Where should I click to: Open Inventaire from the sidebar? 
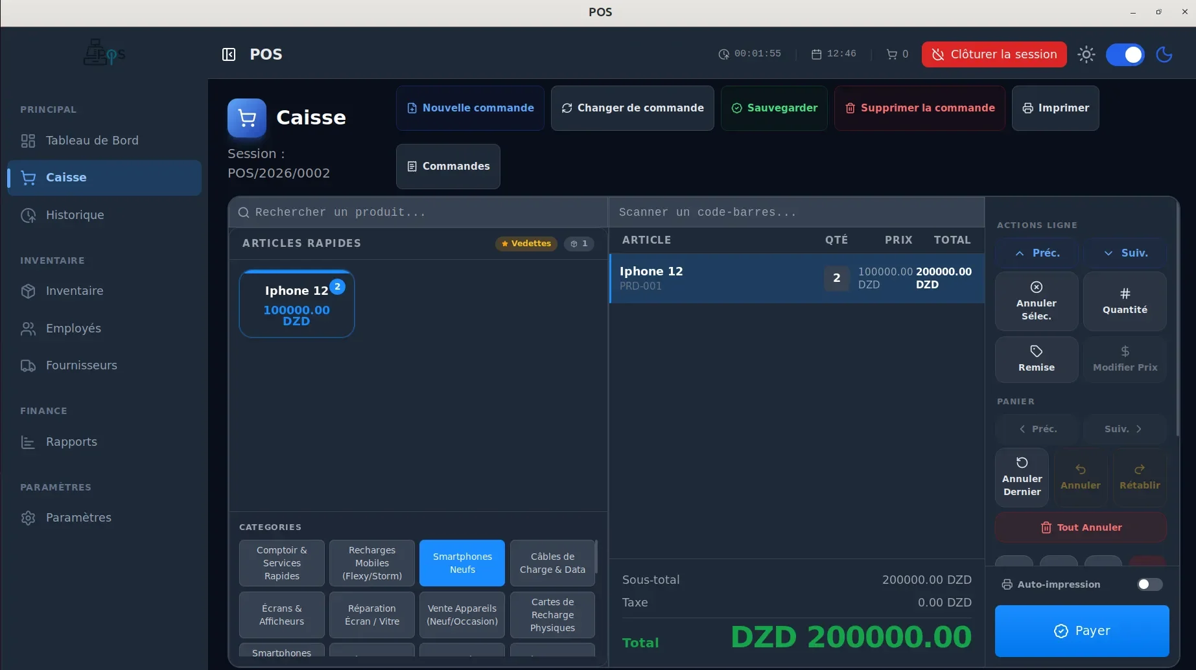[x=104, y=291]
